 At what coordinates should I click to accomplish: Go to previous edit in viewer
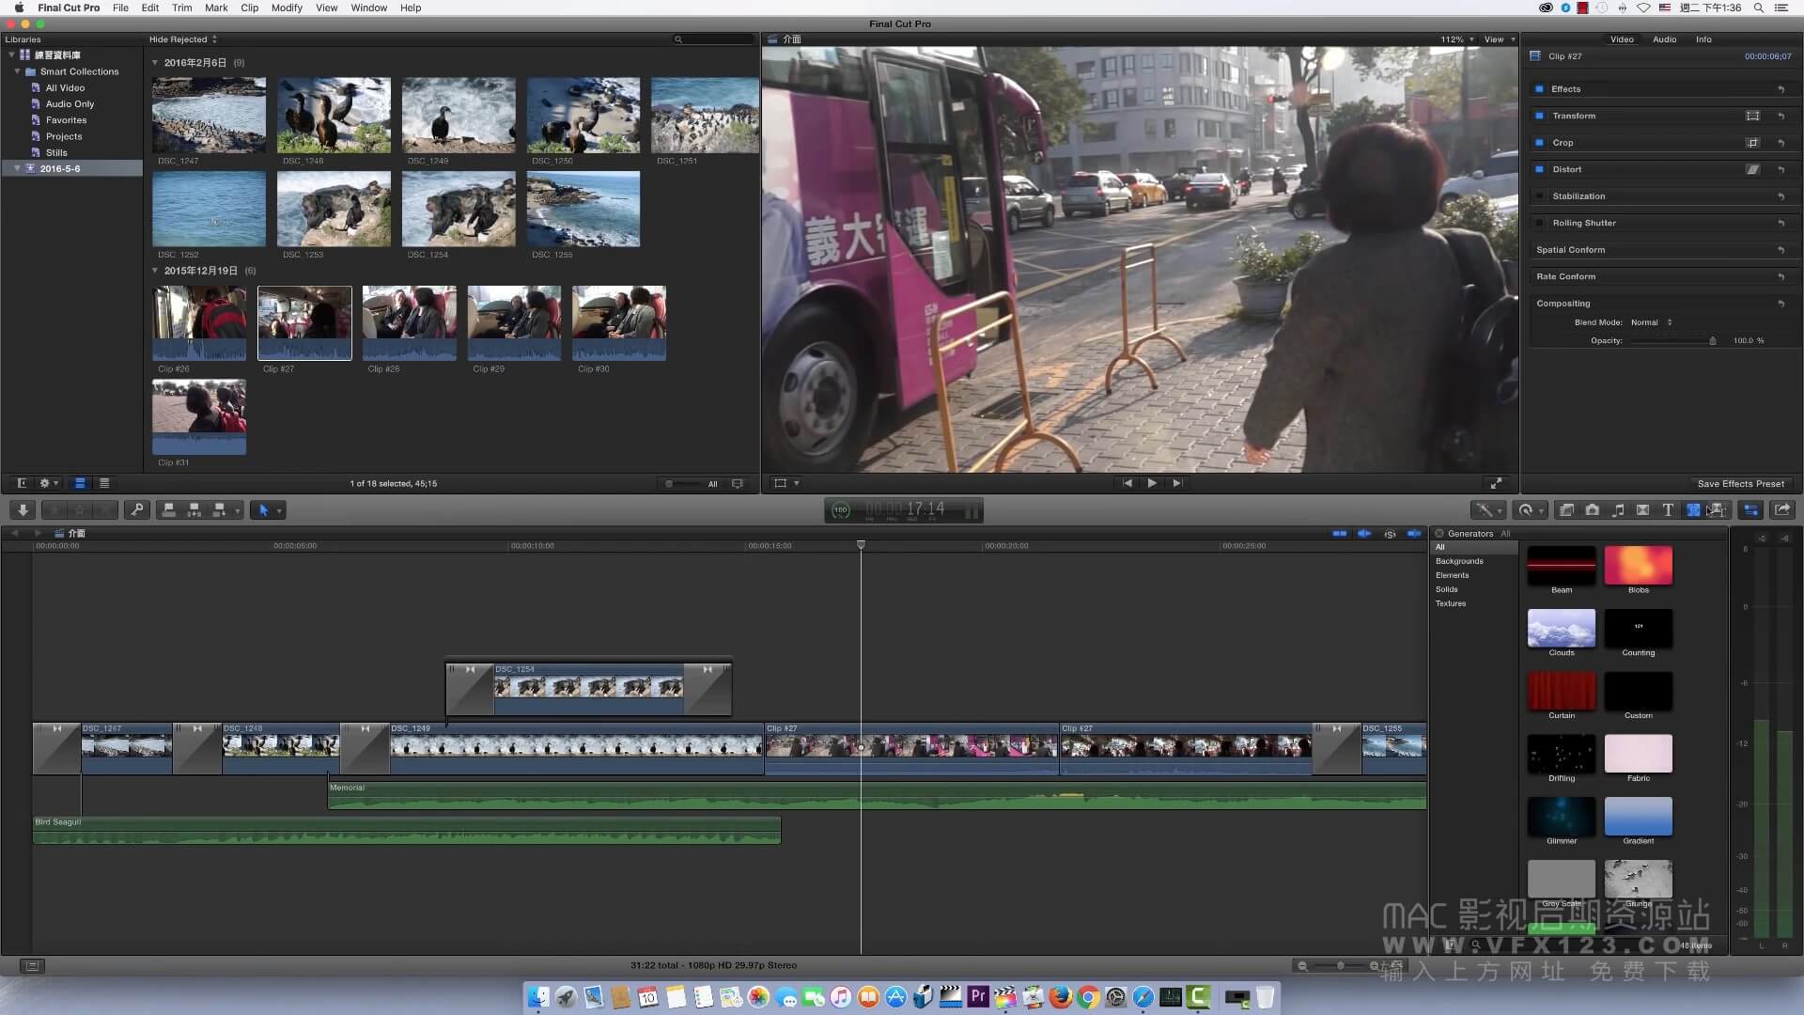click(x=1127, y=483)
